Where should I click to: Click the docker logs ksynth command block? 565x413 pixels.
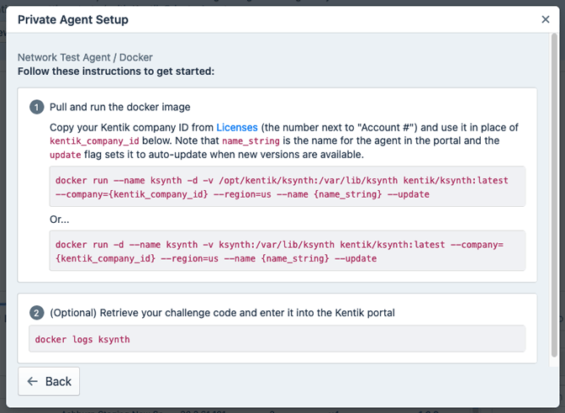(277, 339)
